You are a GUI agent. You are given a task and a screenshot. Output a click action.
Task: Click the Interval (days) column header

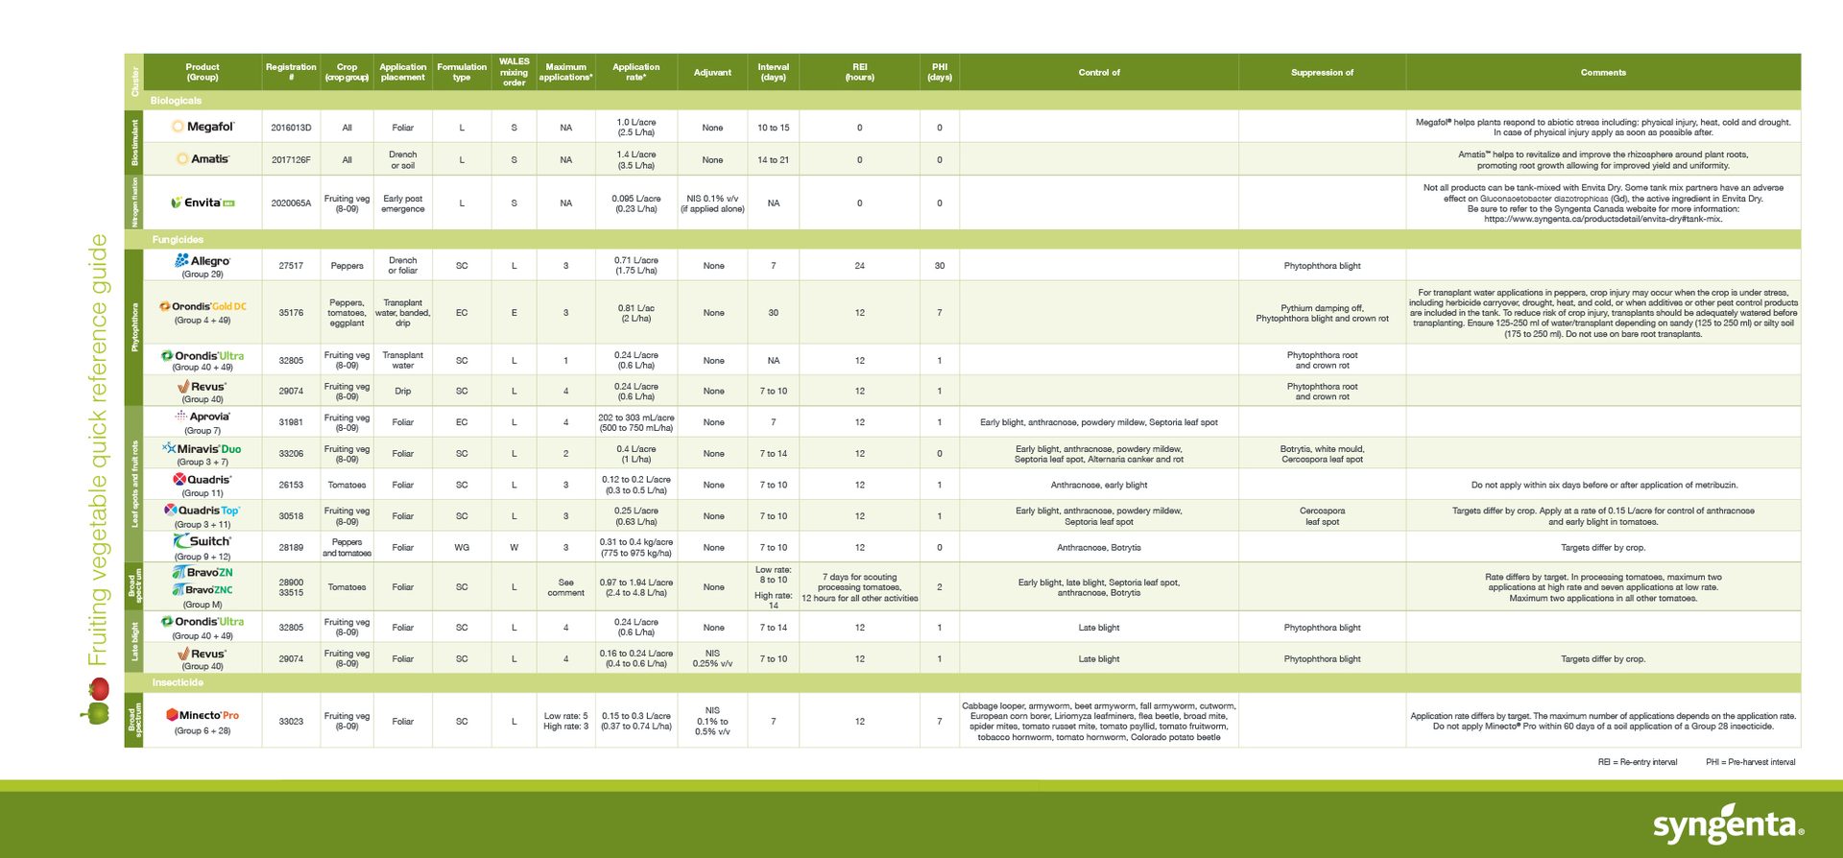(x=774, y=72)
